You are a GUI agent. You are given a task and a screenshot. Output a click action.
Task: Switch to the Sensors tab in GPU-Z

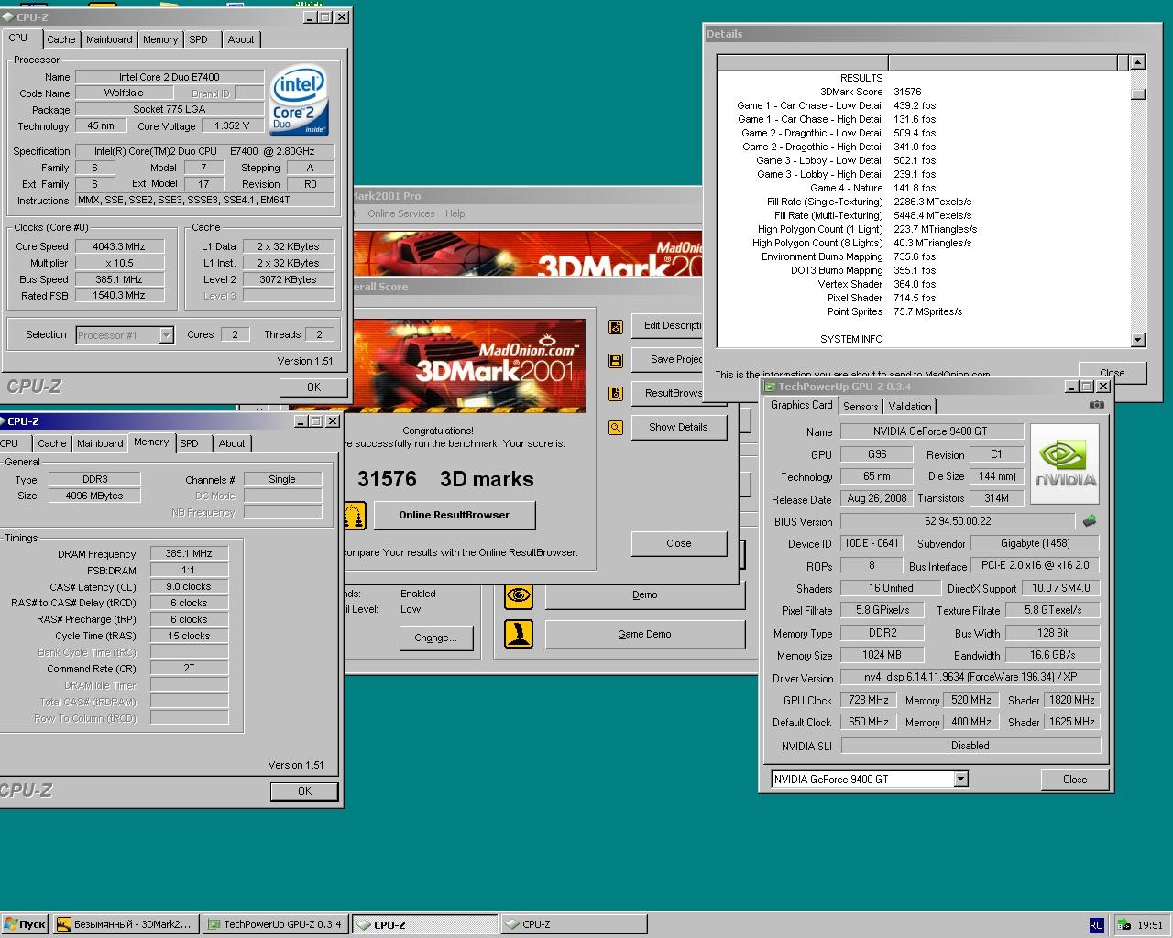tap(861, 407)
